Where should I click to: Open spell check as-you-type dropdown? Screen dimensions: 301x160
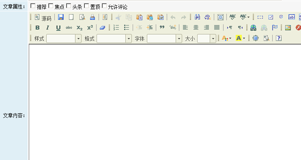pyautogui.click(x=245, y=17)
